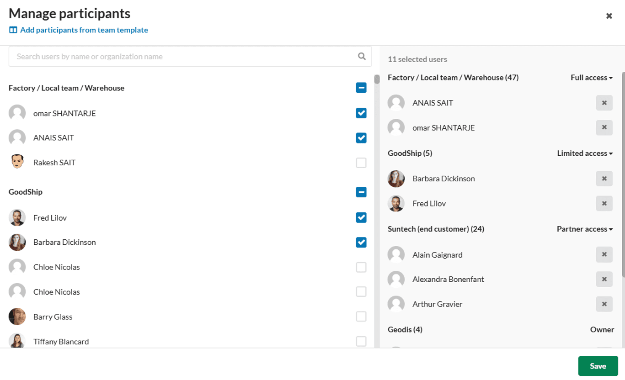Remove Fred Lilov from selected list

coord(604,204)
